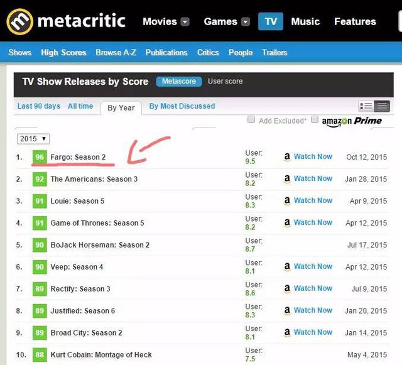Screen dimensions: 402x365
Task: Open Louie: Season 5
Action: tap(77, 201)
